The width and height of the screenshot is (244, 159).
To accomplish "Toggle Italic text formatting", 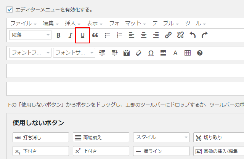I will pos(70,35).
